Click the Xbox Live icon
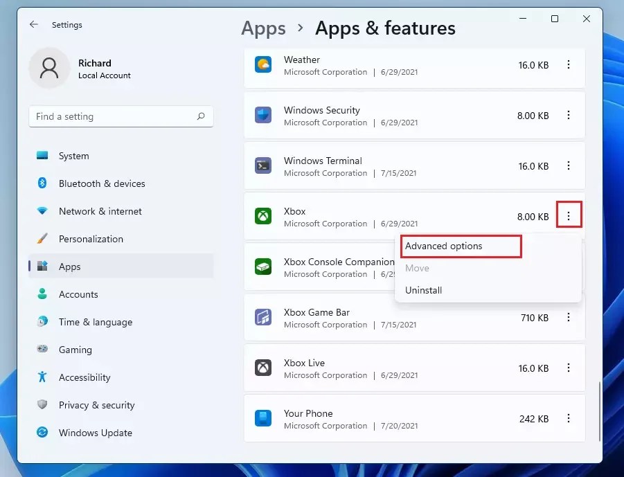The image size is (624, 477). [262, 368]
